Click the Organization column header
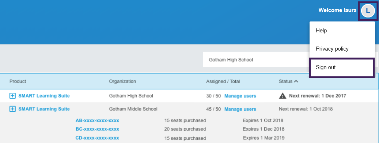The height and width of the screenshot is (143, 379). [122, 82]
